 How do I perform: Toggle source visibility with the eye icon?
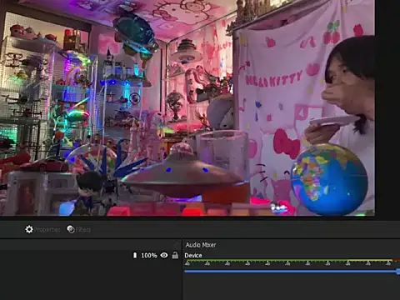tap(164, 255)
